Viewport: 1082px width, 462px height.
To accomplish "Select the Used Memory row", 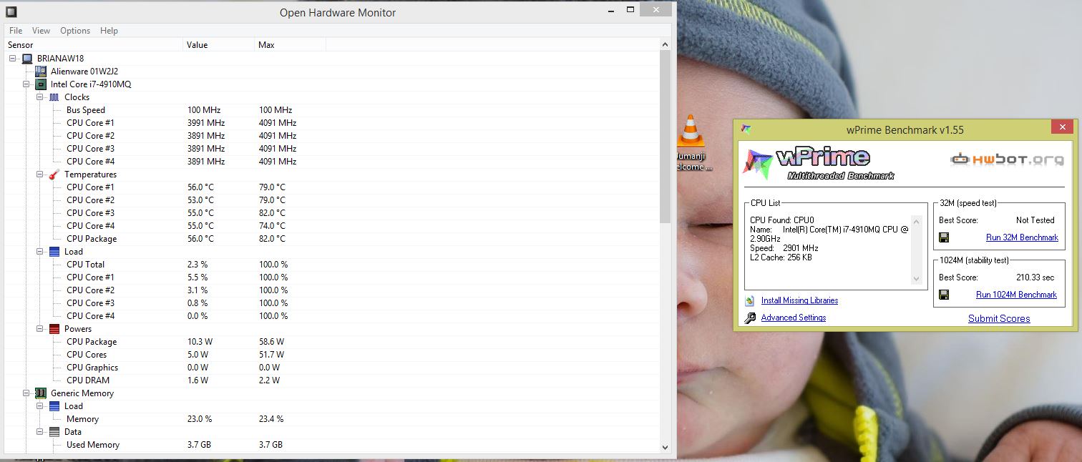I will point(331,445).
